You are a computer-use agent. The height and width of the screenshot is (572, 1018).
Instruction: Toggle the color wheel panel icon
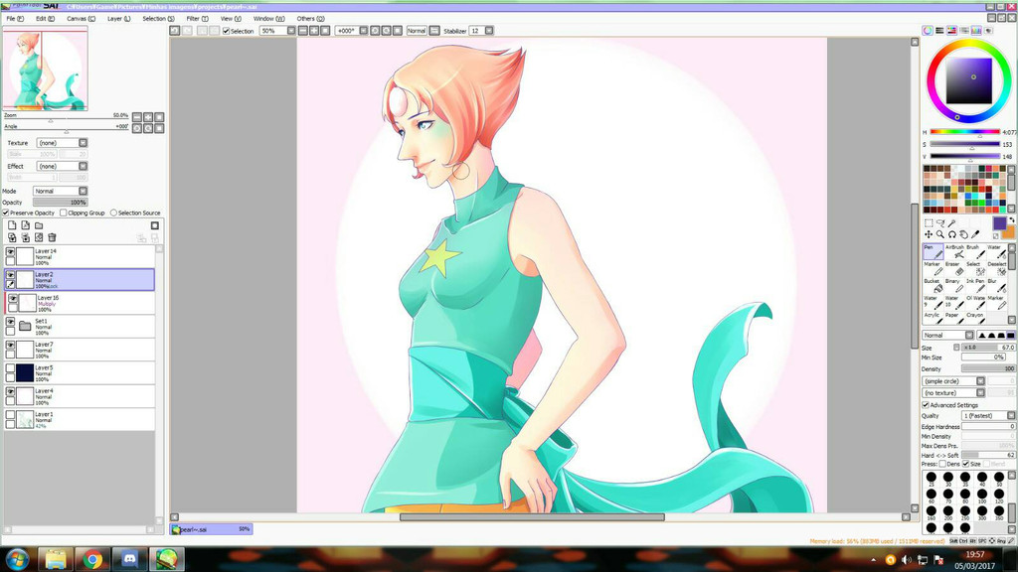click(x=928, y=31)
